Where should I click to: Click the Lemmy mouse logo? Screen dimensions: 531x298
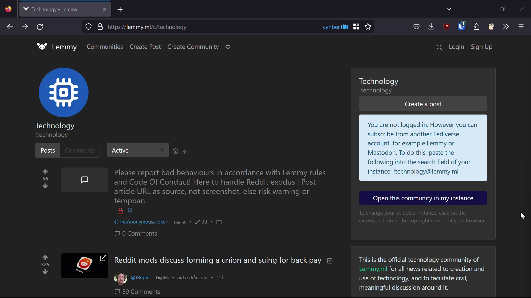point(42,47)
